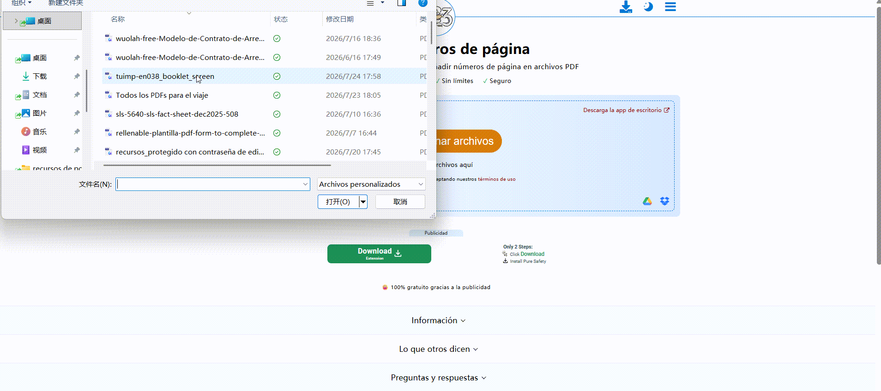Toggle the preview pane icon in dialog

(402, 3)
